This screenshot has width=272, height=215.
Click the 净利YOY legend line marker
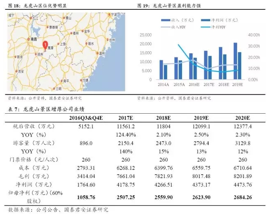tap(205, 27)
